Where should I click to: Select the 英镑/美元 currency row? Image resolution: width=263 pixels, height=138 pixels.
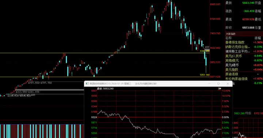pos(244,61)
